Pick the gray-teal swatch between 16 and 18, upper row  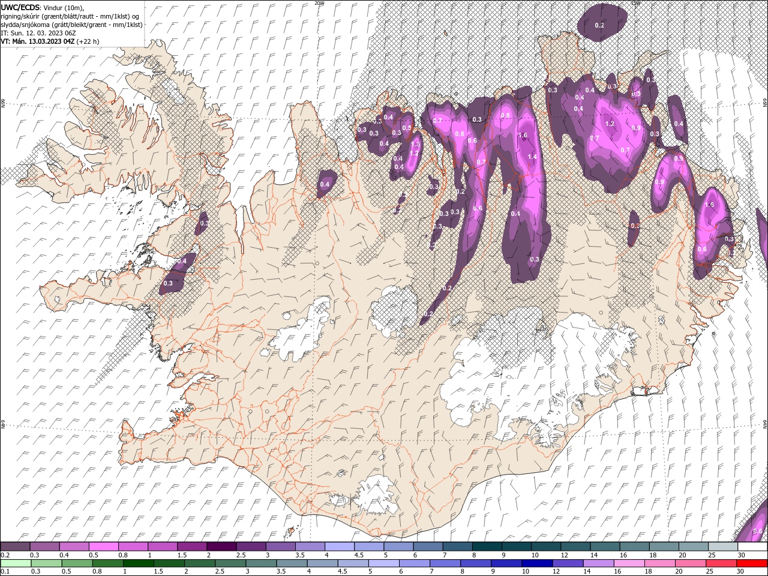634,547
